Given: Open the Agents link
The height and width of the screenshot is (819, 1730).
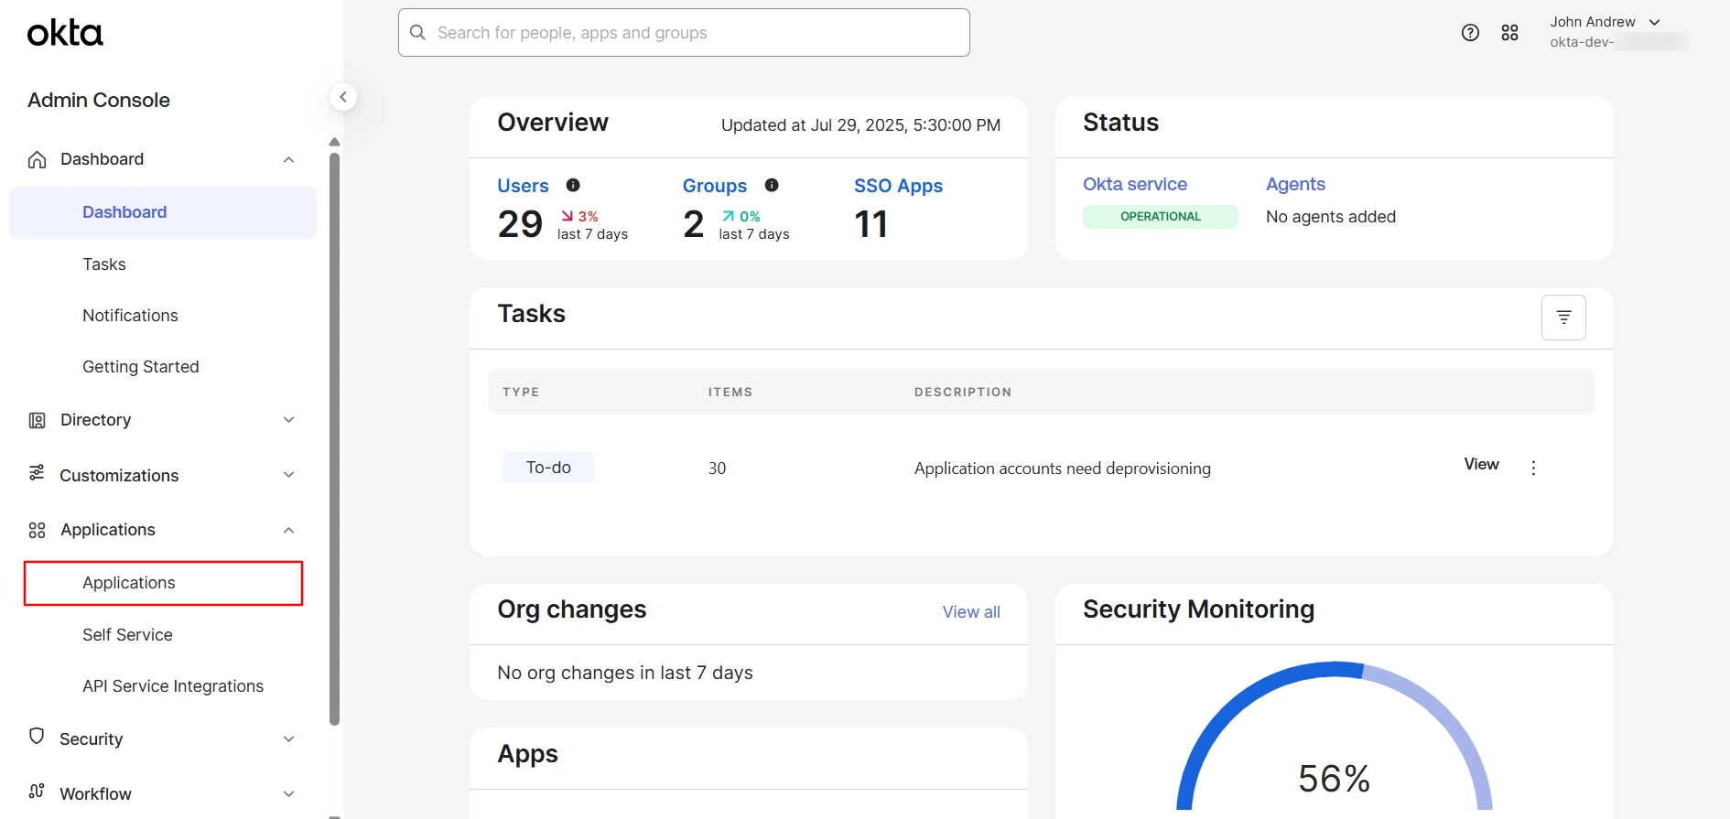Looking at the screenshot, I should 1295,184.
